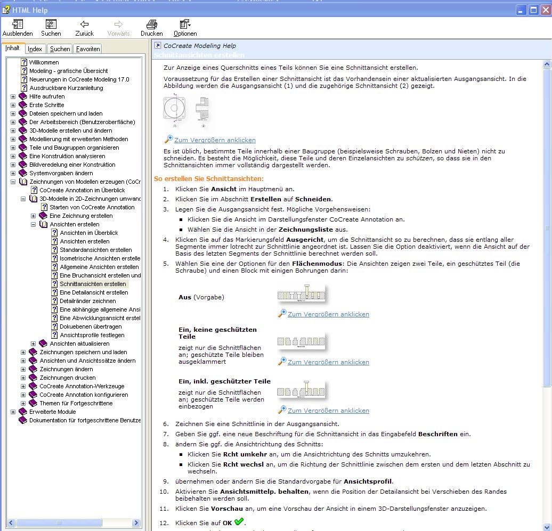Click the open book icon of Ansichten erstellen folder
Viewport: 552px width, 531px height.
pyautogui.click(x=43, y=224)
